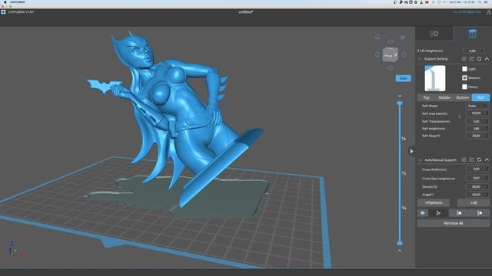Reset the Auto/Manual Support settings

coord(479,160)
